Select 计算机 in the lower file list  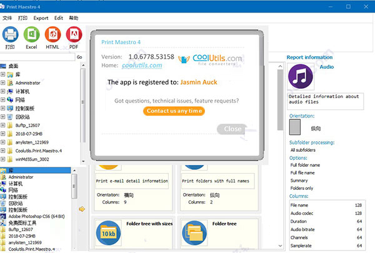coord(16,184)
